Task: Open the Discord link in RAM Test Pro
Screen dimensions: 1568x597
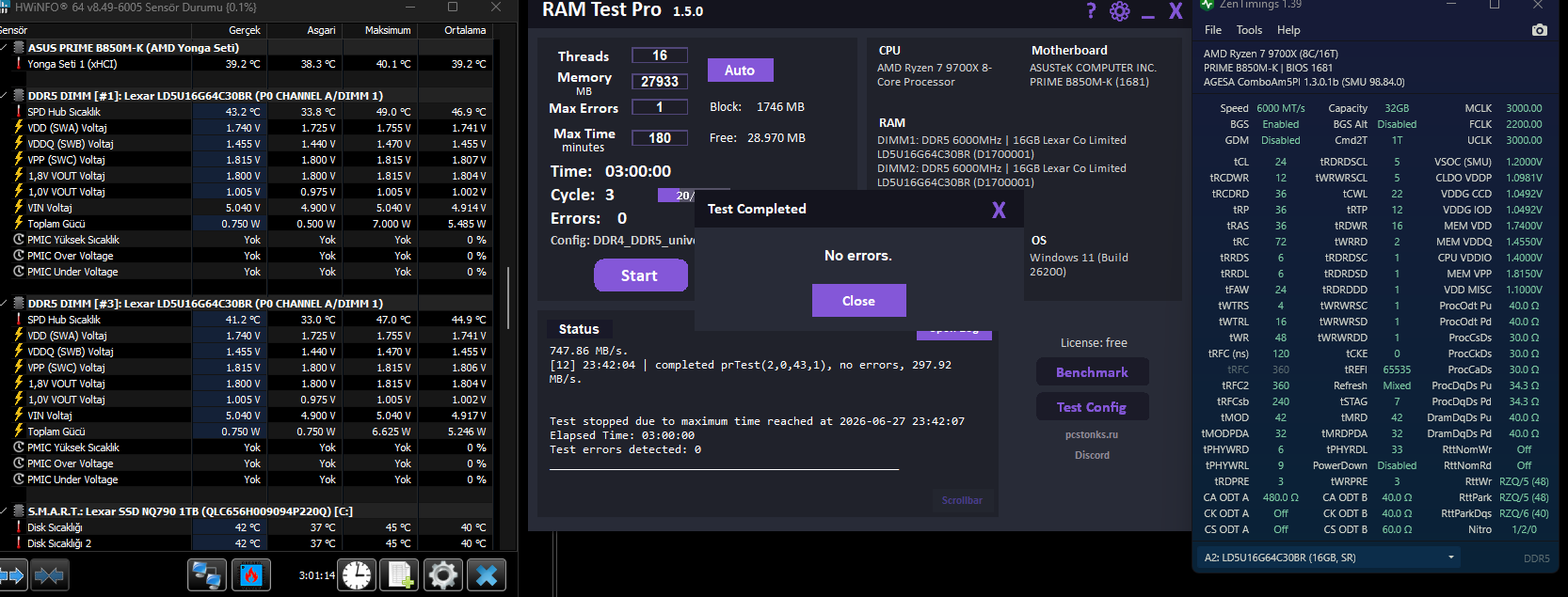Action: (x=1092, y=455)
